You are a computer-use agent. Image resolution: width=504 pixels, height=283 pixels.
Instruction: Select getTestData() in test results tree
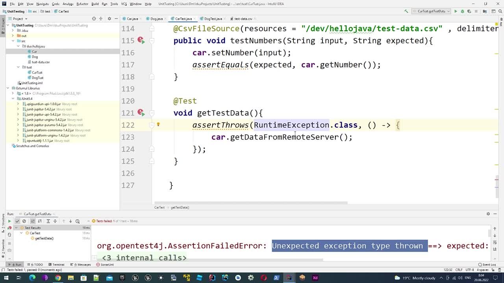44,238
